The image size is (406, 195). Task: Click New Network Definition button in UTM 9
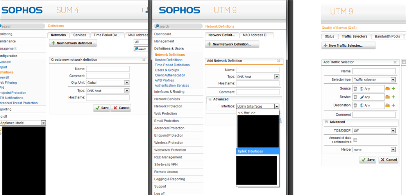232,44
